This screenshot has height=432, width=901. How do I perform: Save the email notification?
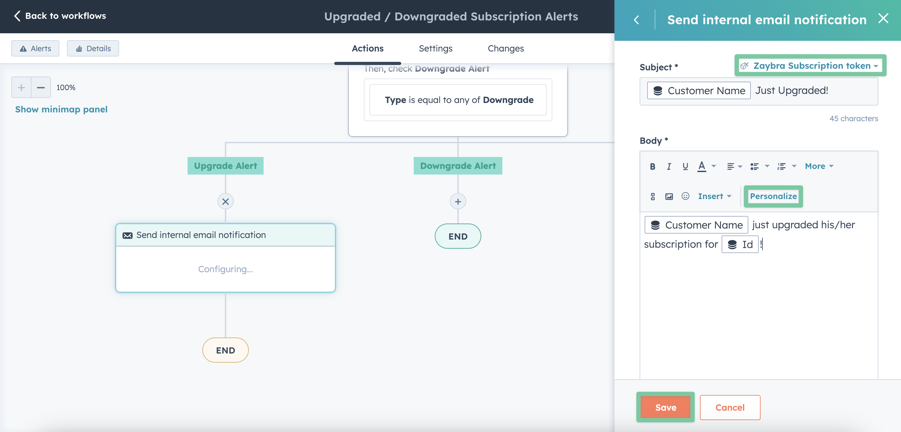[665, 407]
